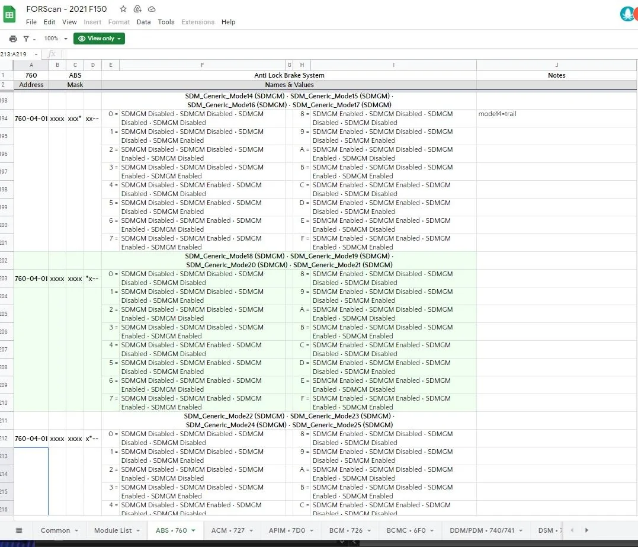Viewport: 638px width, 547px height.
Task: Select address cell 760-04-01 in row 203
Action: click(31, 279)
